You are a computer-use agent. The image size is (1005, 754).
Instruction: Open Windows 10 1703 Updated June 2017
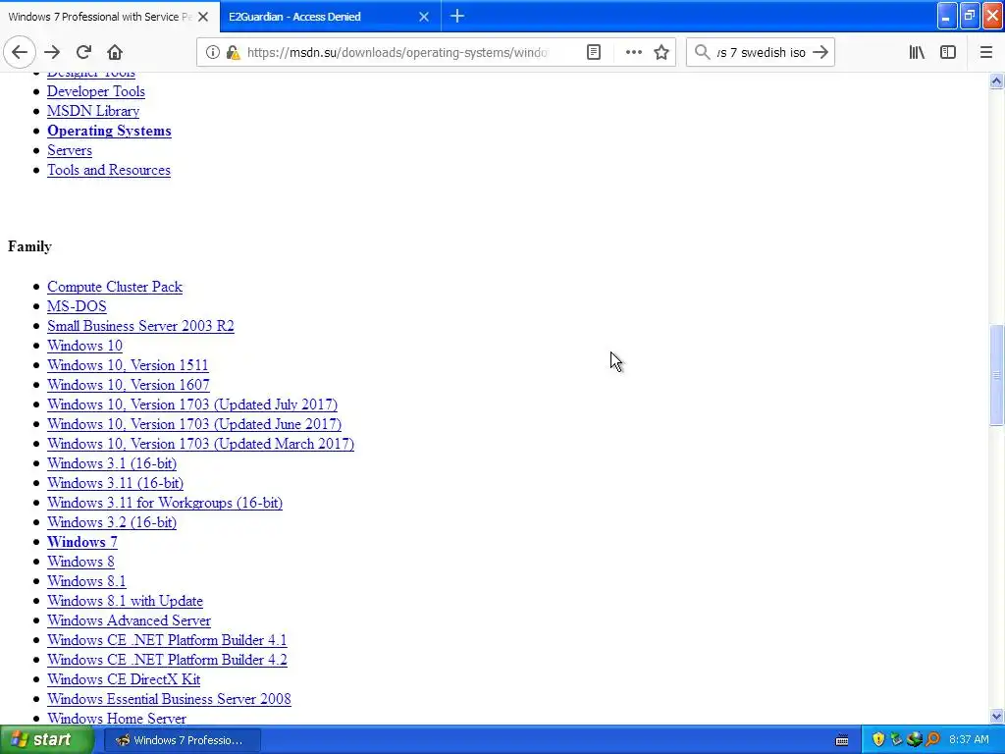(x=194, y=424)
